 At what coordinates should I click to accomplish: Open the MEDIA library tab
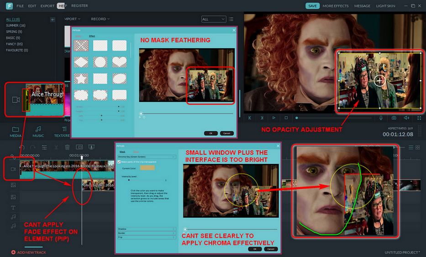16,132
